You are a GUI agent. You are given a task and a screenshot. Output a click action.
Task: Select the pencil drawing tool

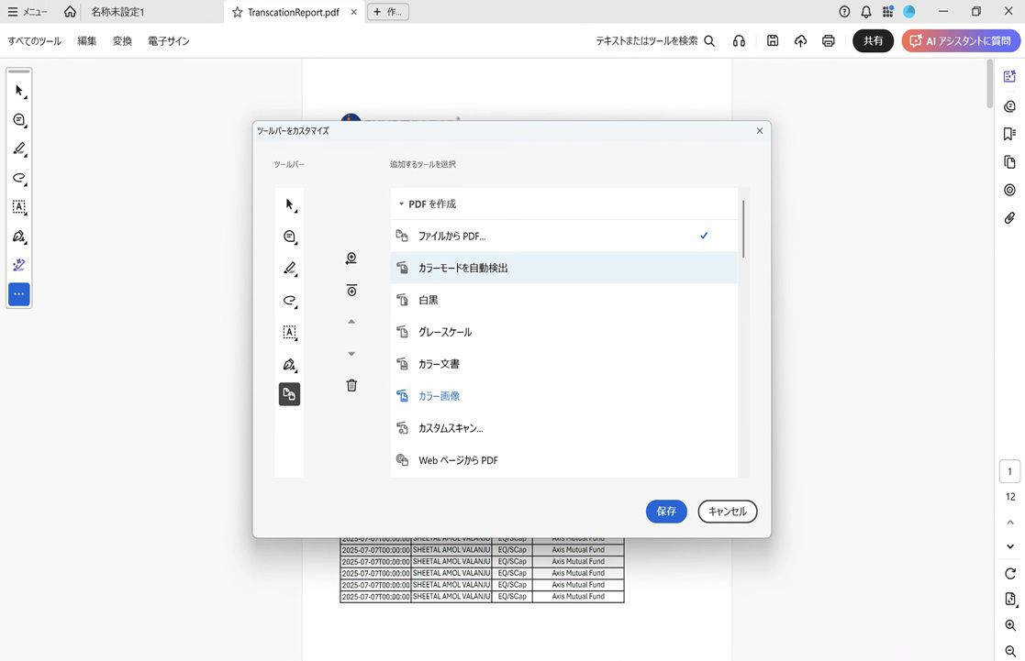click(x=18, y=149)
